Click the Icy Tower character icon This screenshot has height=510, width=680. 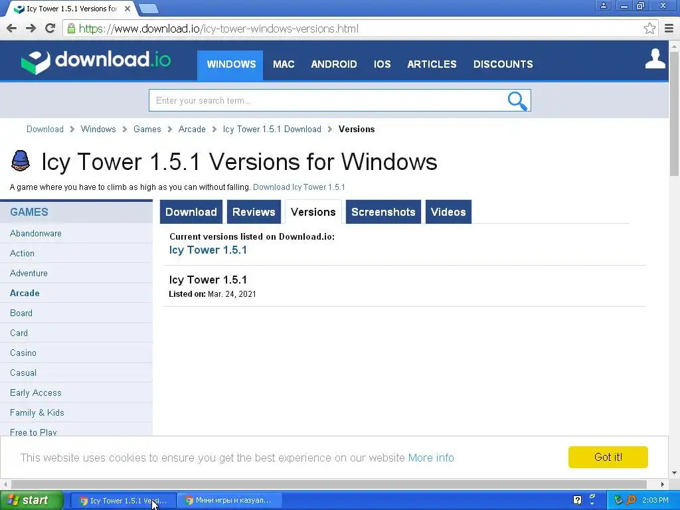pyautogui.click(x=20, y=161)
